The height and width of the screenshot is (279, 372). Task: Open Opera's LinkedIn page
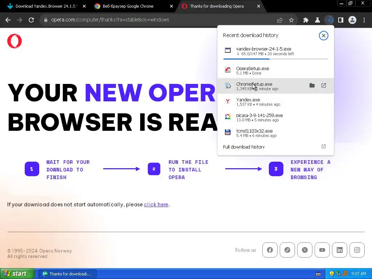340,250
